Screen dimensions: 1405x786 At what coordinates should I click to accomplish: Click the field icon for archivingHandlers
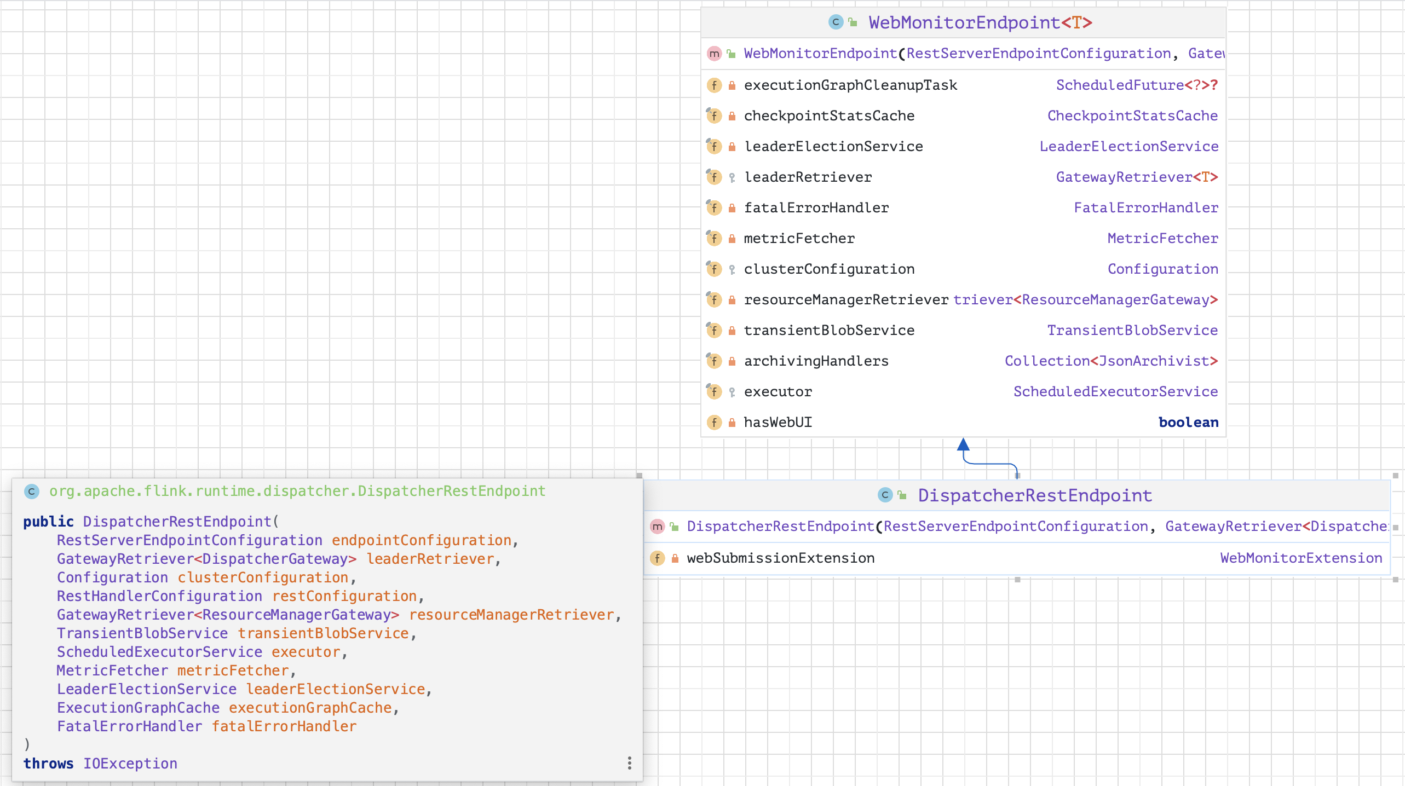(x=714, y=361)
